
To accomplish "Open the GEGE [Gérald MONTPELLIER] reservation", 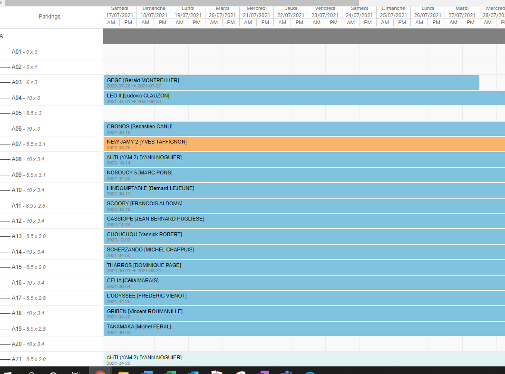I will (291, 82).
